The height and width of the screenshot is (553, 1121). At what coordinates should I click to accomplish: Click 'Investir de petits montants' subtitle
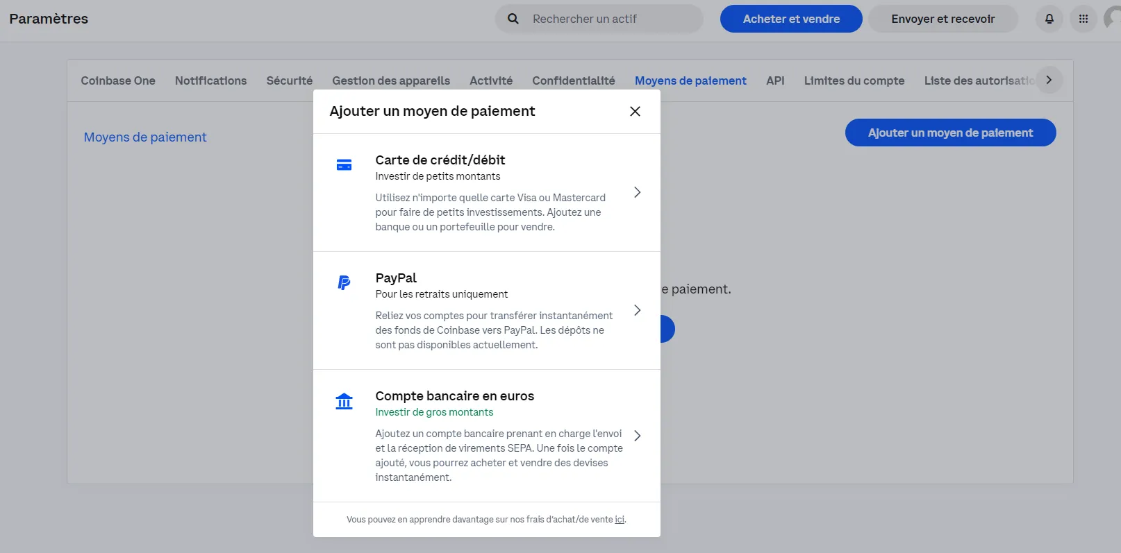point(438,176)
